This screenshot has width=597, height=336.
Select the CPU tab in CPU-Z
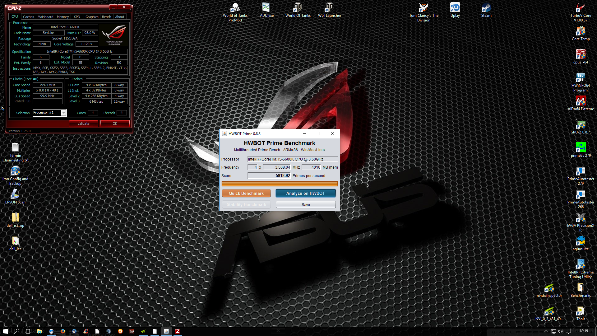pyautogui.click(x=15, y=16)
